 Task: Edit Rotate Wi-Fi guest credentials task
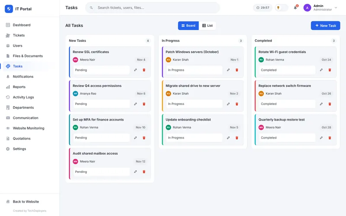pos(321,70)
